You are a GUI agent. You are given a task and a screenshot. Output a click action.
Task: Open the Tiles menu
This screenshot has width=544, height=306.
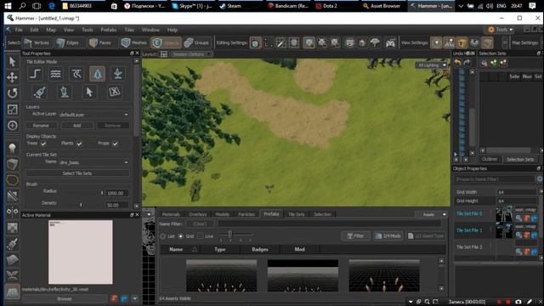click(x=129, y=30)
